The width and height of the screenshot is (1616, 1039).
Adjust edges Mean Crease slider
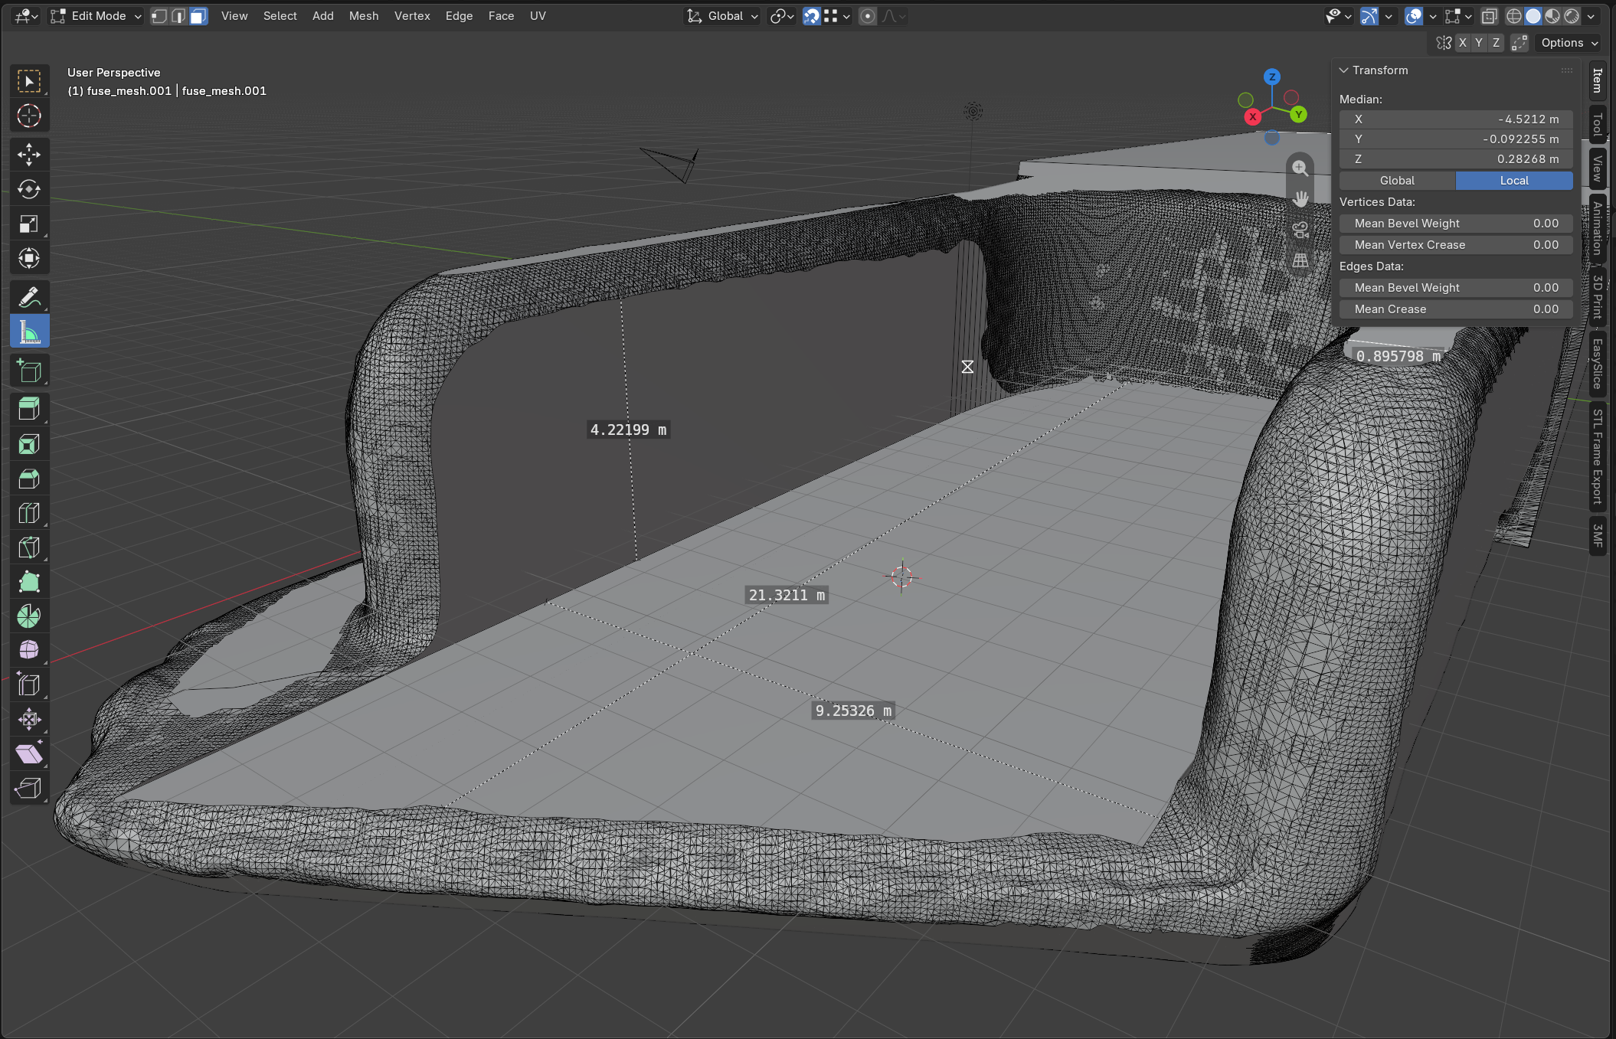coord(1456,309)
